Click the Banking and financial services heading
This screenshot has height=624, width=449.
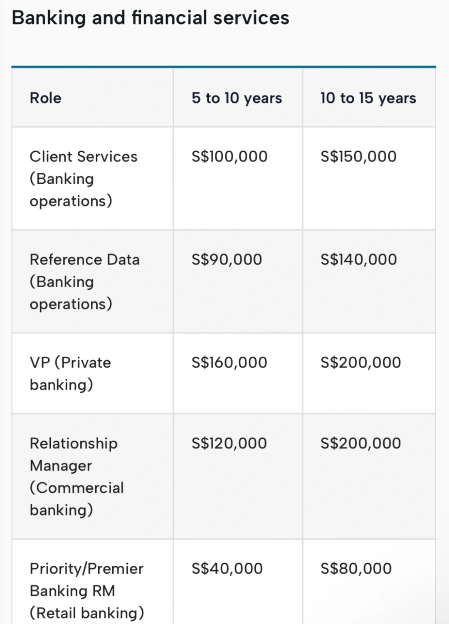150,18
